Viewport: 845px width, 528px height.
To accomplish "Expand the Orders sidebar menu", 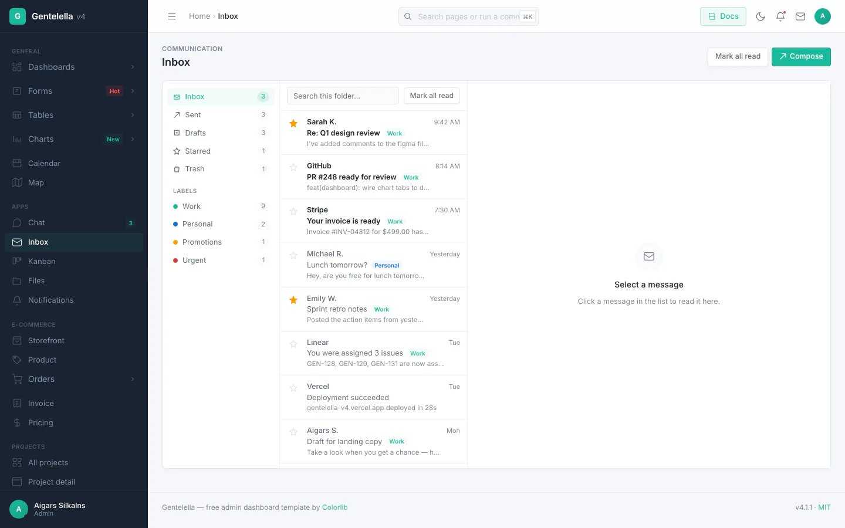I will (x=74, y=379).
